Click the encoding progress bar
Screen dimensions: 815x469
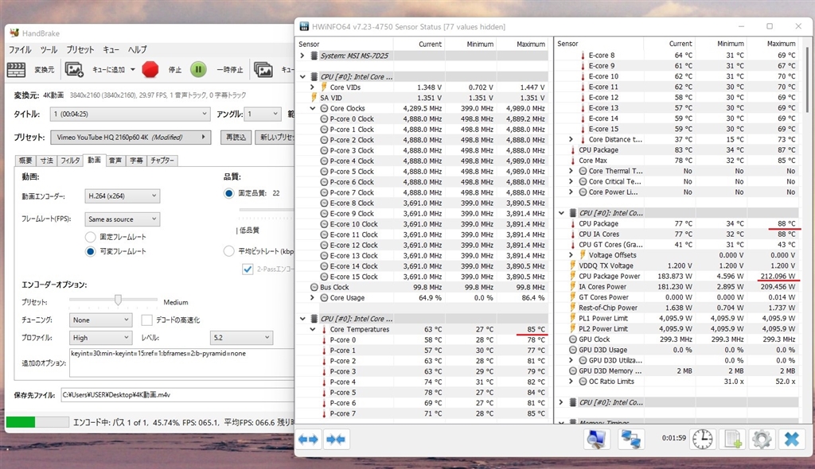(37, 422)
